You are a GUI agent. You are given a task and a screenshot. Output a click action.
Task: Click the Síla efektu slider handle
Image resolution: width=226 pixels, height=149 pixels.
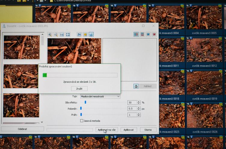tap(85, 102)
